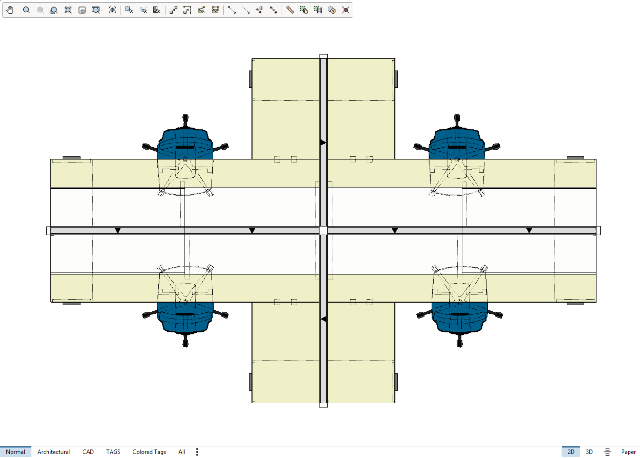Switch to the Normal view tab
The height and width of the screenshot is (458, 640).
point(15,452)
